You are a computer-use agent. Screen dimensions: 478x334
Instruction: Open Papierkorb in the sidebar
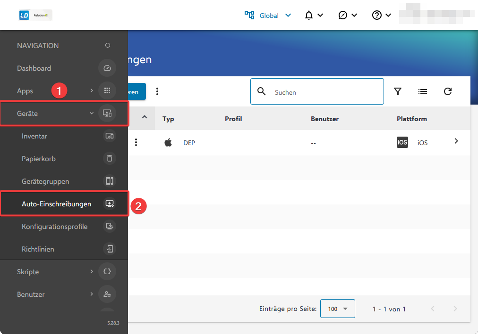[x=39, y=159]
